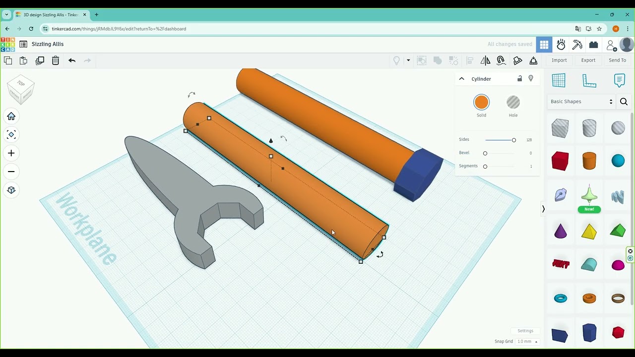Click the tilted block icon in toolbar

coord(517,60)
